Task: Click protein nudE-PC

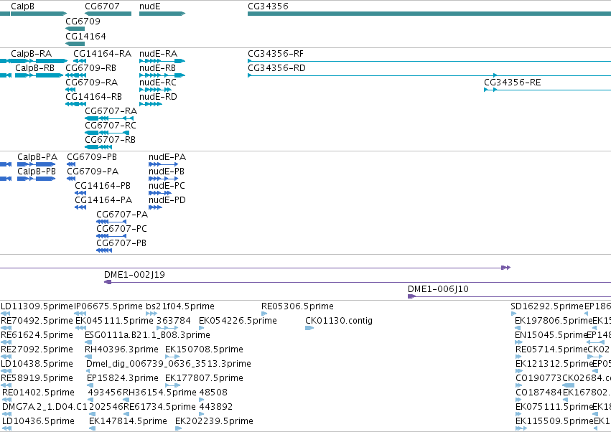Action: 160,193
